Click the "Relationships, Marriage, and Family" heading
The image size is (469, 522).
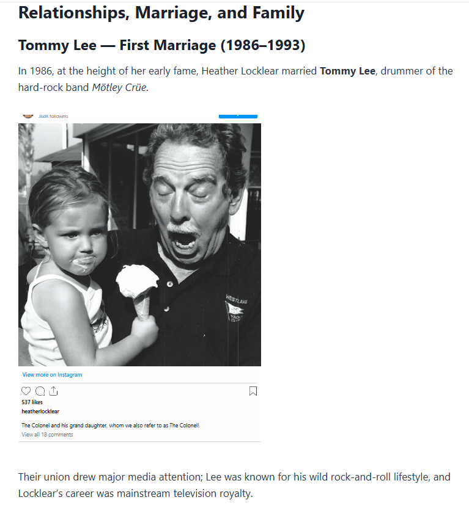(x=161, y=13)
